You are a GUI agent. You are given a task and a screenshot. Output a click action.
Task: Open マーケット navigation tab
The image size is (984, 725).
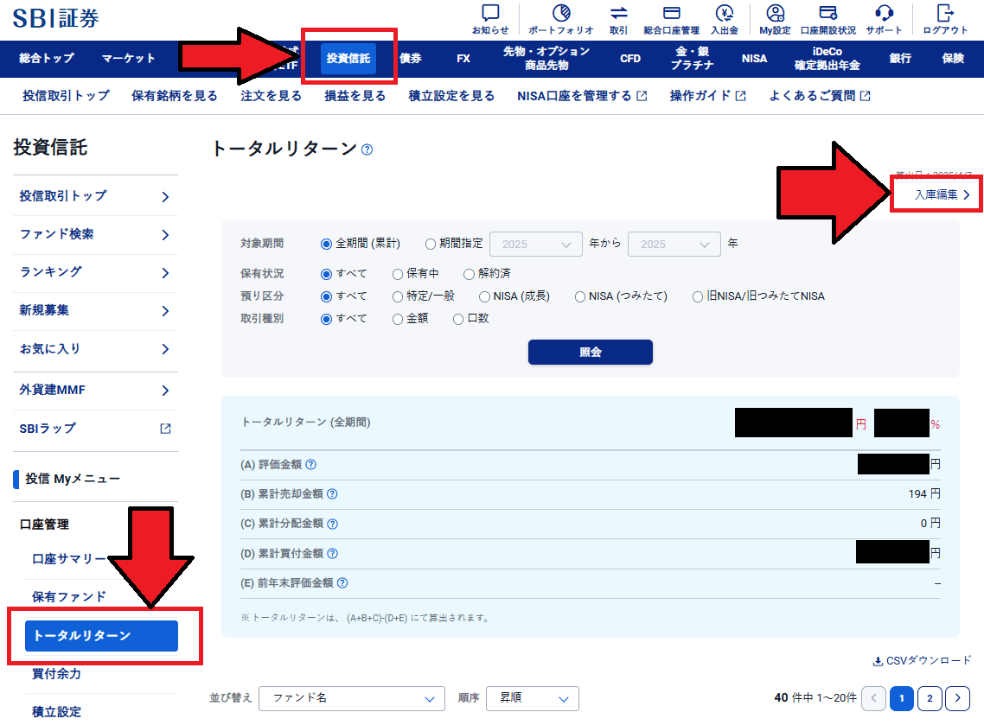coord(128,58)
